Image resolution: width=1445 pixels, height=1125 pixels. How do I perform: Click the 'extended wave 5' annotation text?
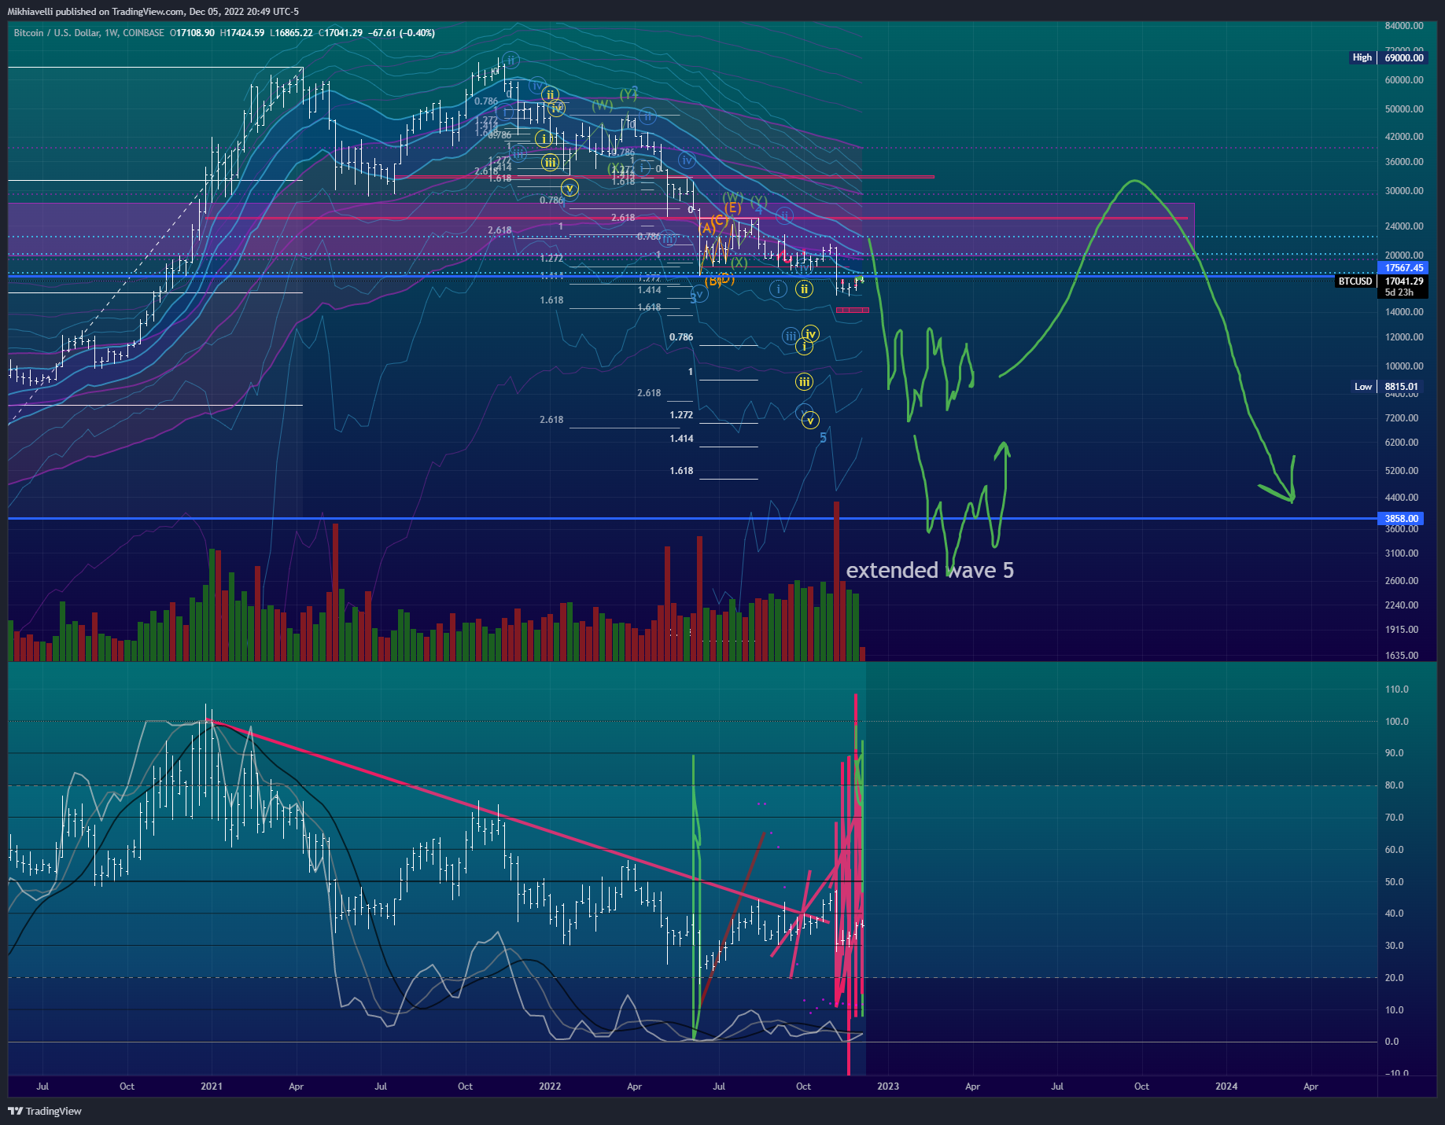pos(930,570)
